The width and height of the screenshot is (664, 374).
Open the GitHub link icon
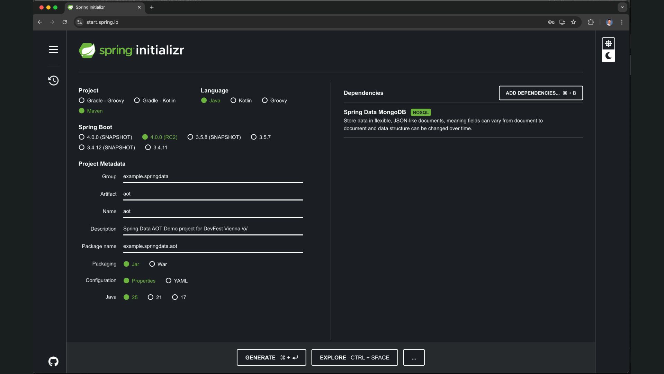click(x=53, y=362)
